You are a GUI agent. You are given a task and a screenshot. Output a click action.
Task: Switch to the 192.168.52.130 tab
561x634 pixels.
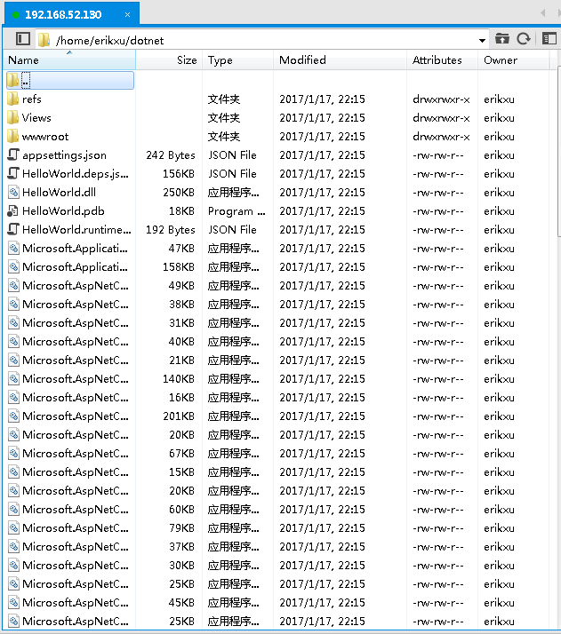coord(62,15)
